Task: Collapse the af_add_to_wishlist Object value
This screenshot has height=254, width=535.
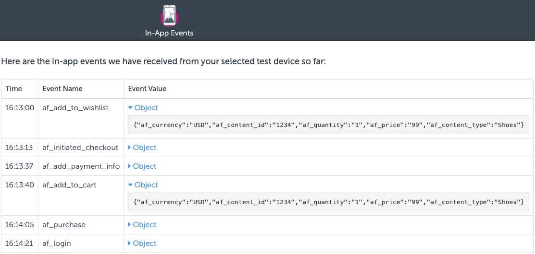Action: [143, 108]
